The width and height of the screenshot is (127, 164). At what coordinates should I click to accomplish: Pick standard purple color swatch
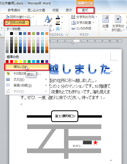(47, 61)
